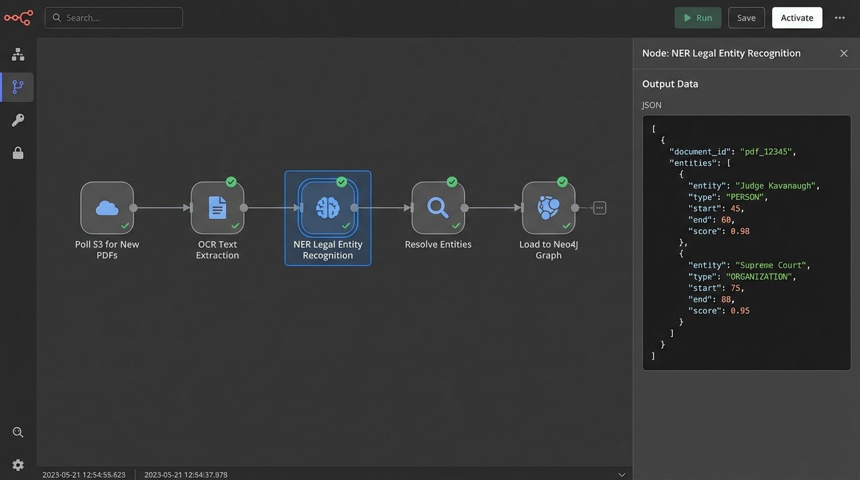Select the Poll S3 for New PDFs node

point(107,208)
